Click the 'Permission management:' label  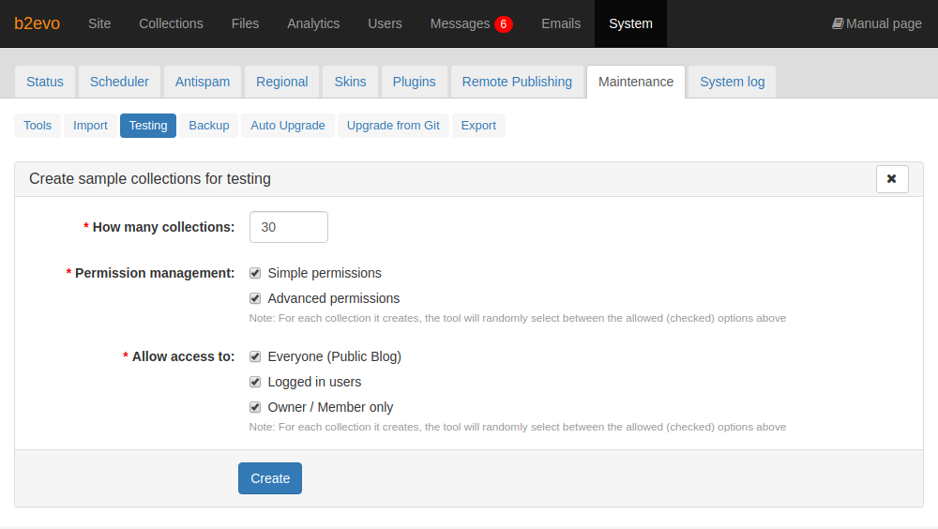(155, 274)
